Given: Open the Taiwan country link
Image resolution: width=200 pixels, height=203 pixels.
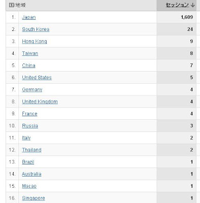Looking at the screenshot, I should [30, 53].
